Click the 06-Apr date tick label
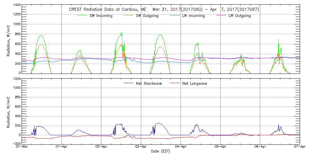309x154 pixels. 260,147
